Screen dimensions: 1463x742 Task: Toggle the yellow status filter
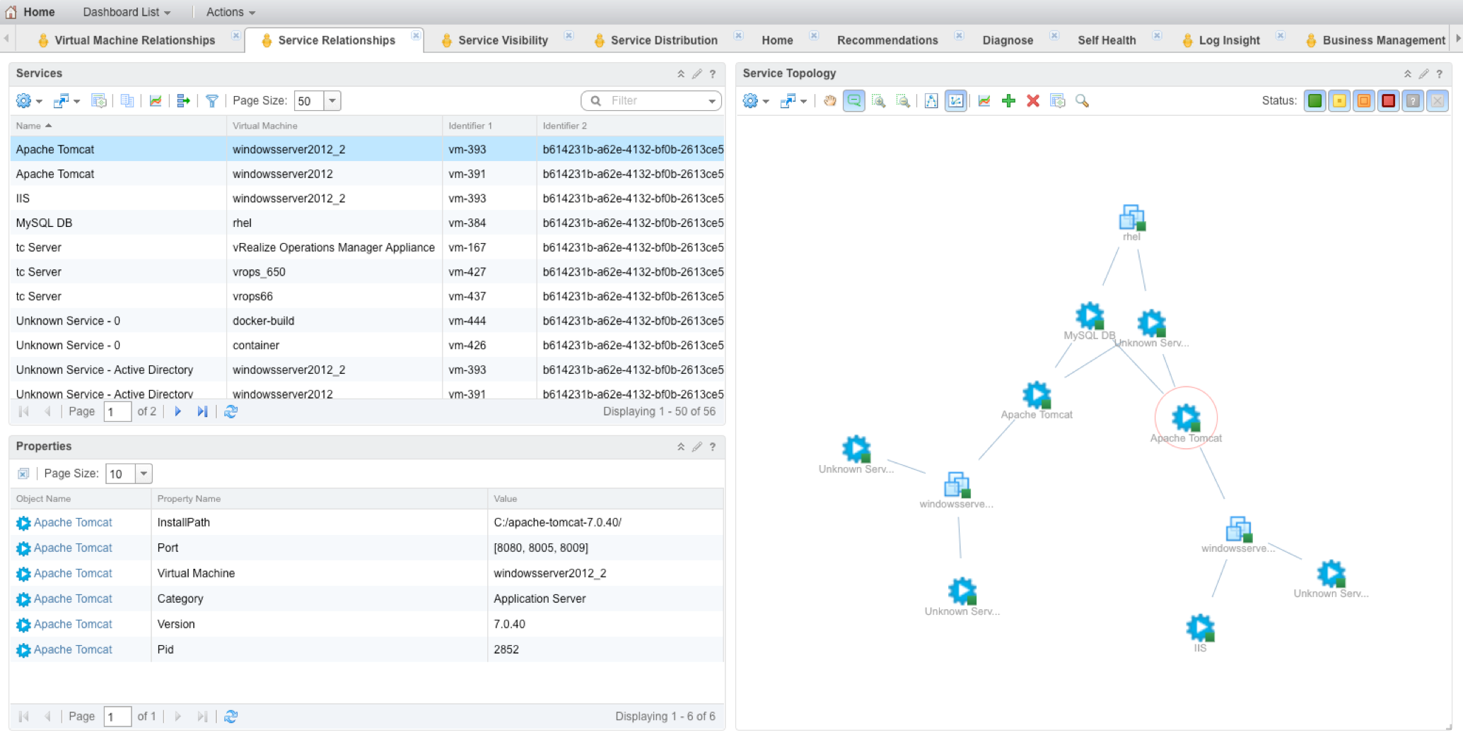coord(1339,101)
